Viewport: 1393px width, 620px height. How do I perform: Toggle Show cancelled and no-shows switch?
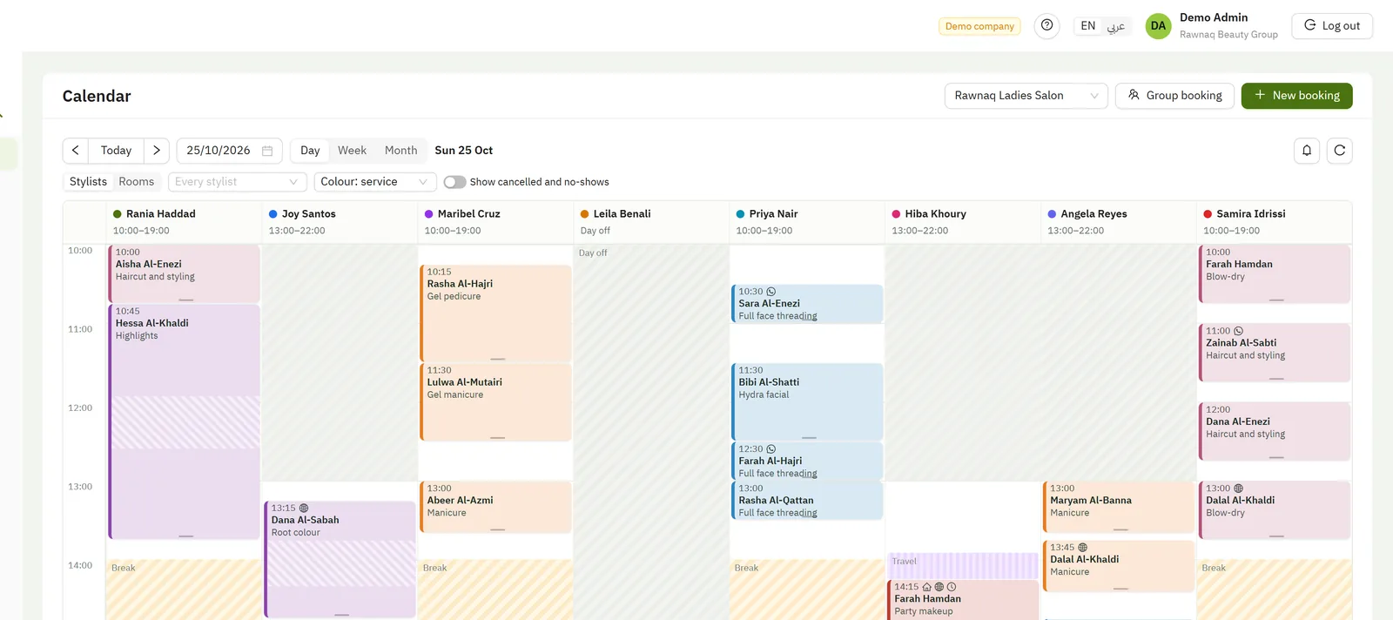pyautogui.click(x=454, y=182)
